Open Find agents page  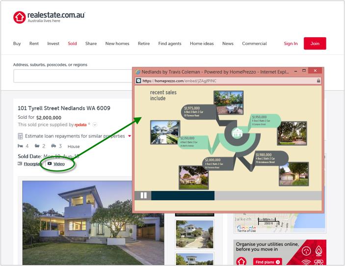click(x=170, y=44)
